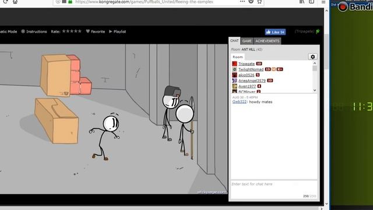The image size is (373, 210).
Task: Bookmark this page with the star icon
Action: (x=259, y=2)
